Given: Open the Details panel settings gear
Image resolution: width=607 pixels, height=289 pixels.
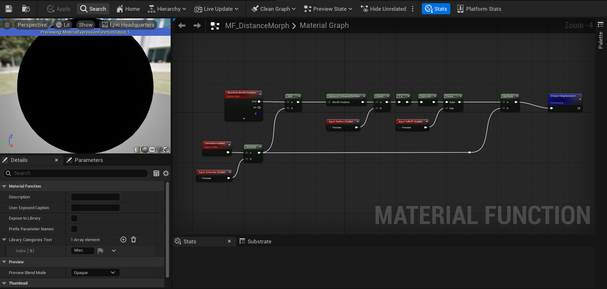Looking at the screenshot, I should tap(166, 173).
